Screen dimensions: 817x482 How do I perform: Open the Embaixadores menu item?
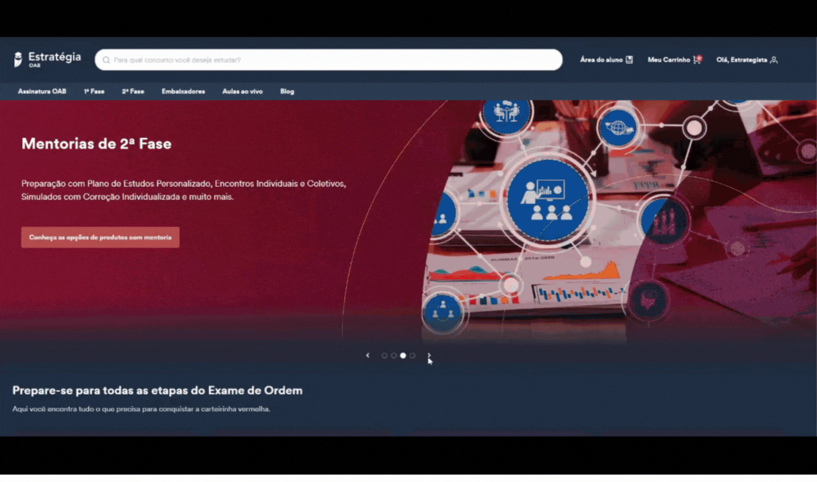(183, 91)
